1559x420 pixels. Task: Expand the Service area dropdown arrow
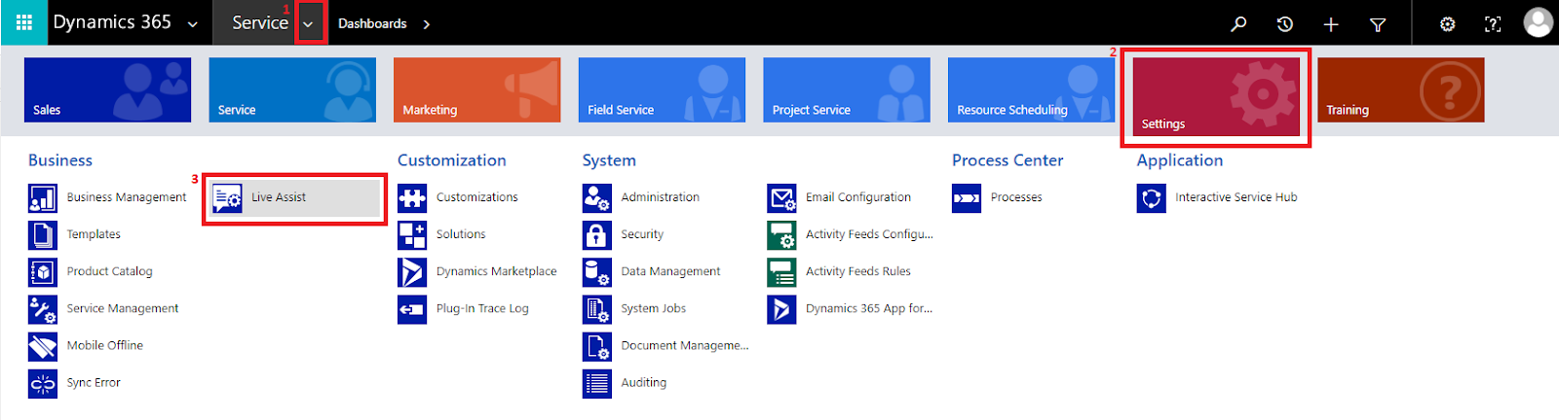[x=308, y=23]
